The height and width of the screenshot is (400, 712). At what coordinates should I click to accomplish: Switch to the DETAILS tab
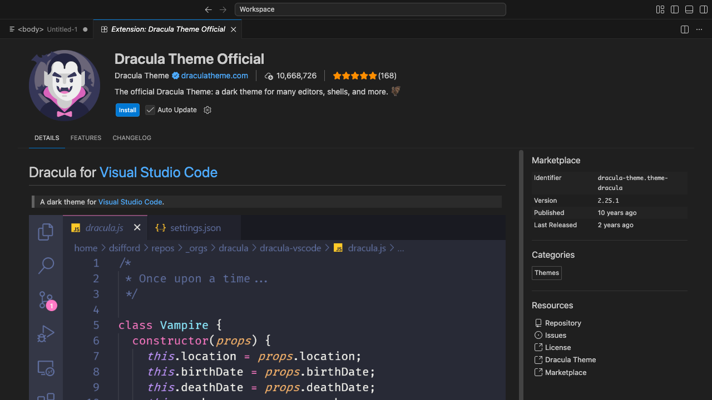coord(47,138)
